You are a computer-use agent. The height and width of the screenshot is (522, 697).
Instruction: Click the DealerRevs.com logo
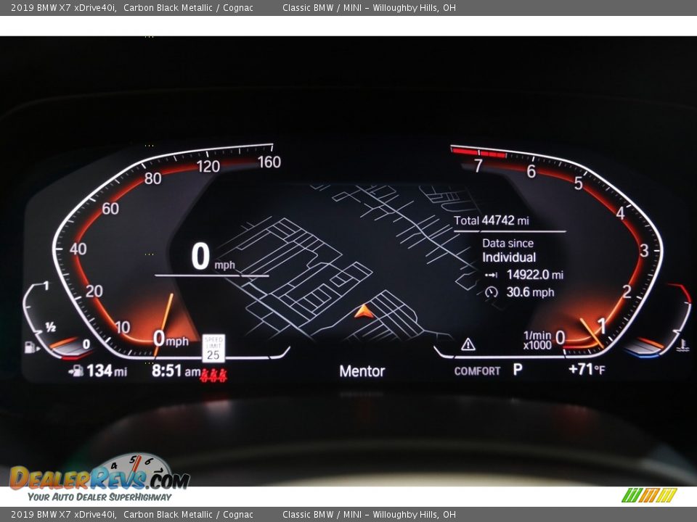click(x=100, y=473)
